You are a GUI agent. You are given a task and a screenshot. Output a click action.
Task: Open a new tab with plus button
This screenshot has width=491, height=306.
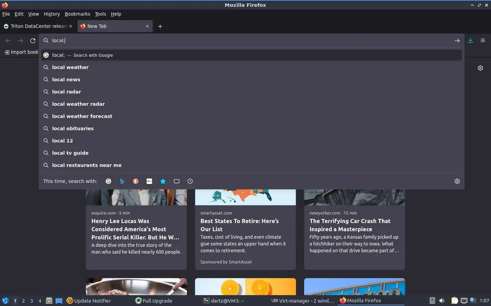click(160, 26)
